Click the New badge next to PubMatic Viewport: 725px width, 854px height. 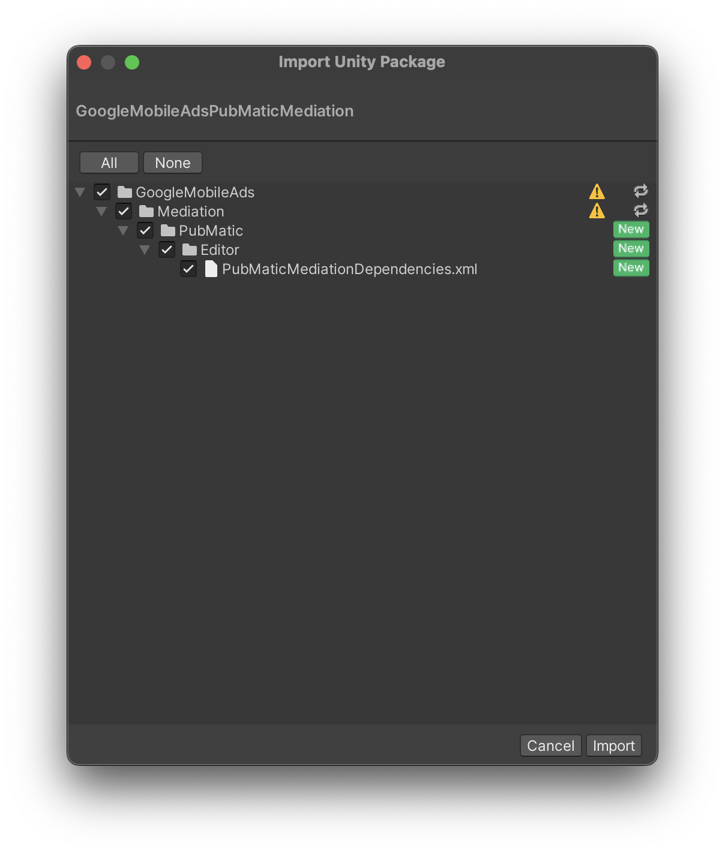click(631, 229)
